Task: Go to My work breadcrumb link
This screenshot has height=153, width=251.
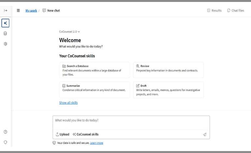Action: pyautogui.click(x=31, y=10)
